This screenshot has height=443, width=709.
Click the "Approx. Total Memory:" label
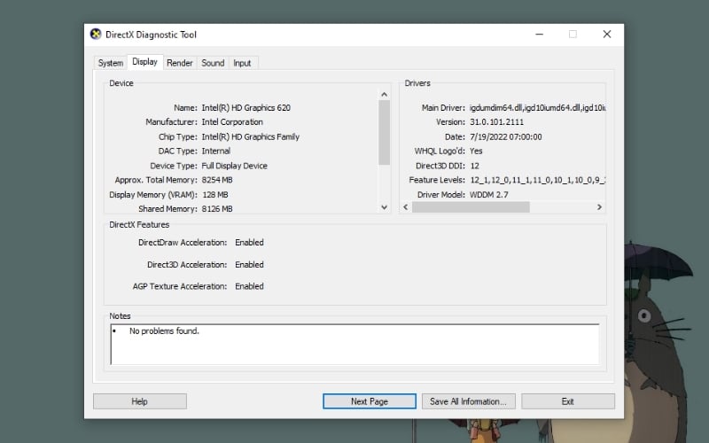pyautogui.click(x=156, y=180)
